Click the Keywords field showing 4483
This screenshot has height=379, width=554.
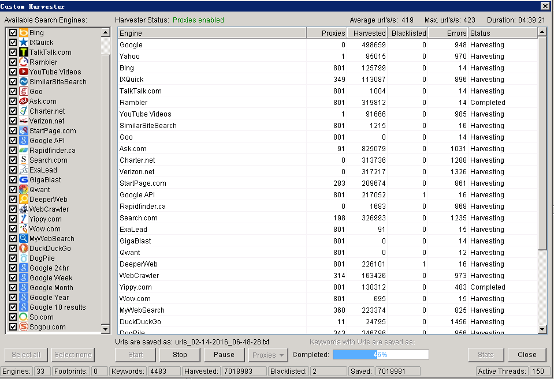pos(163,372)
